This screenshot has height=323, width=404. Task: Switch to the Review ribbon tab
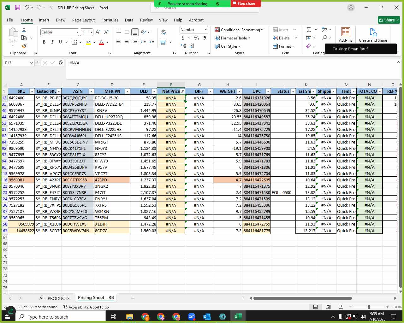coord(146,20)
